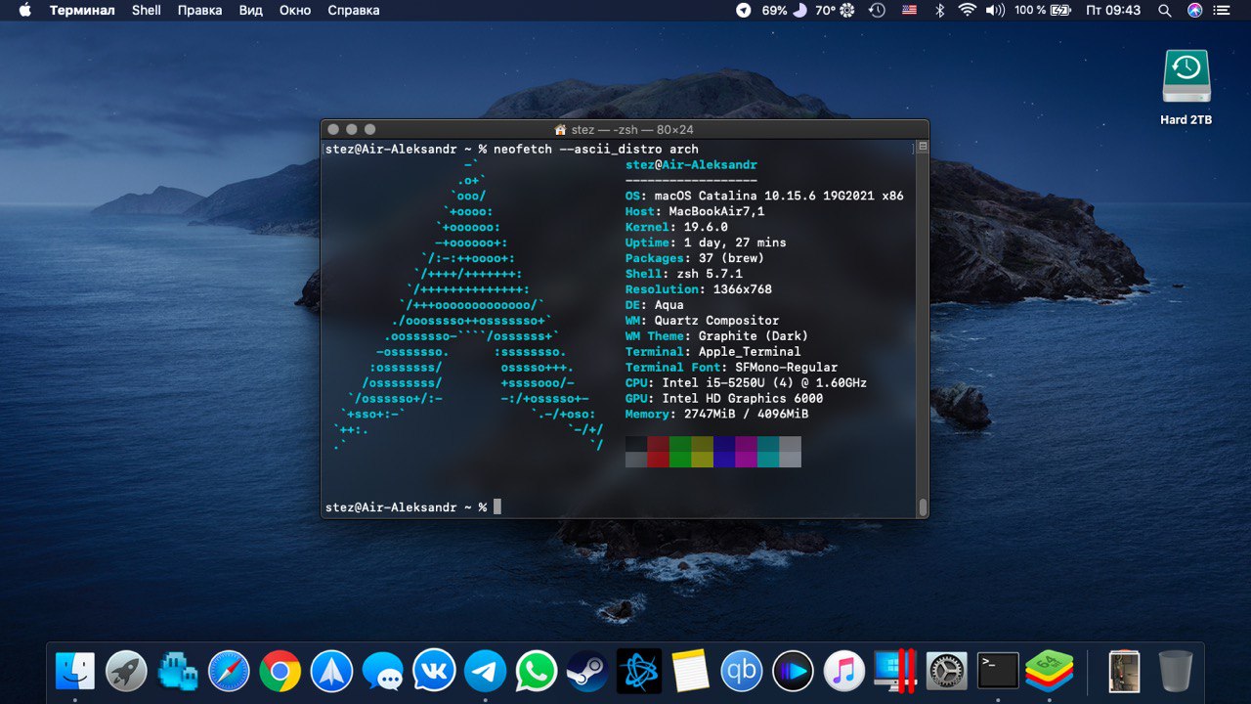Click the home folder icon in Terminal title
Viewport: 1251px width, 704px height.
[560, 129]
